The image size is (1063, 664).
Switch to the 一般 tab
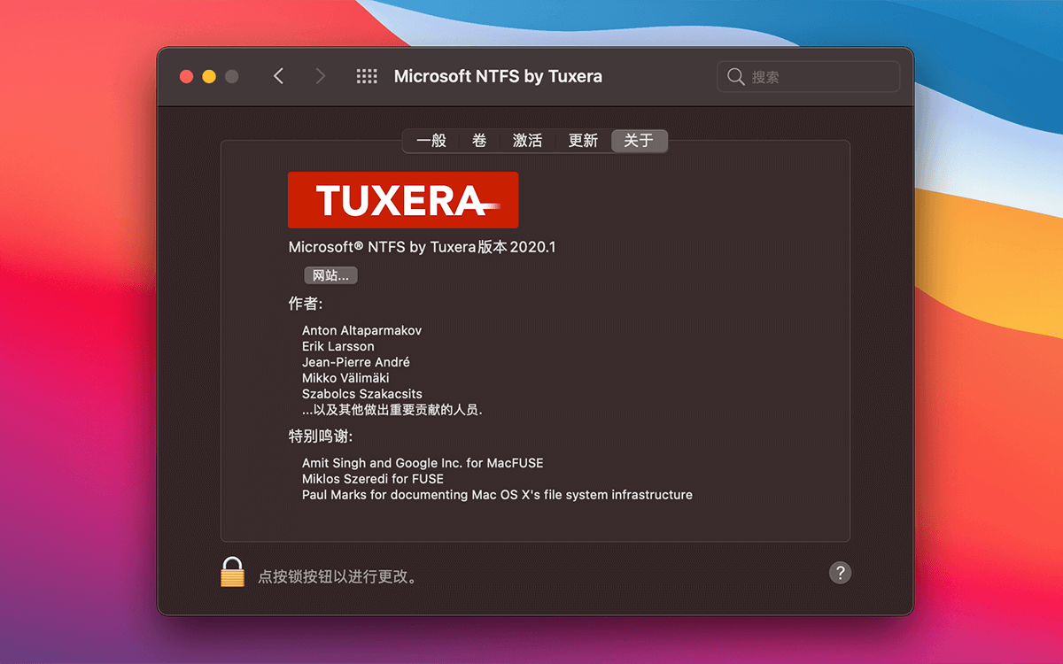click(431, 141)
